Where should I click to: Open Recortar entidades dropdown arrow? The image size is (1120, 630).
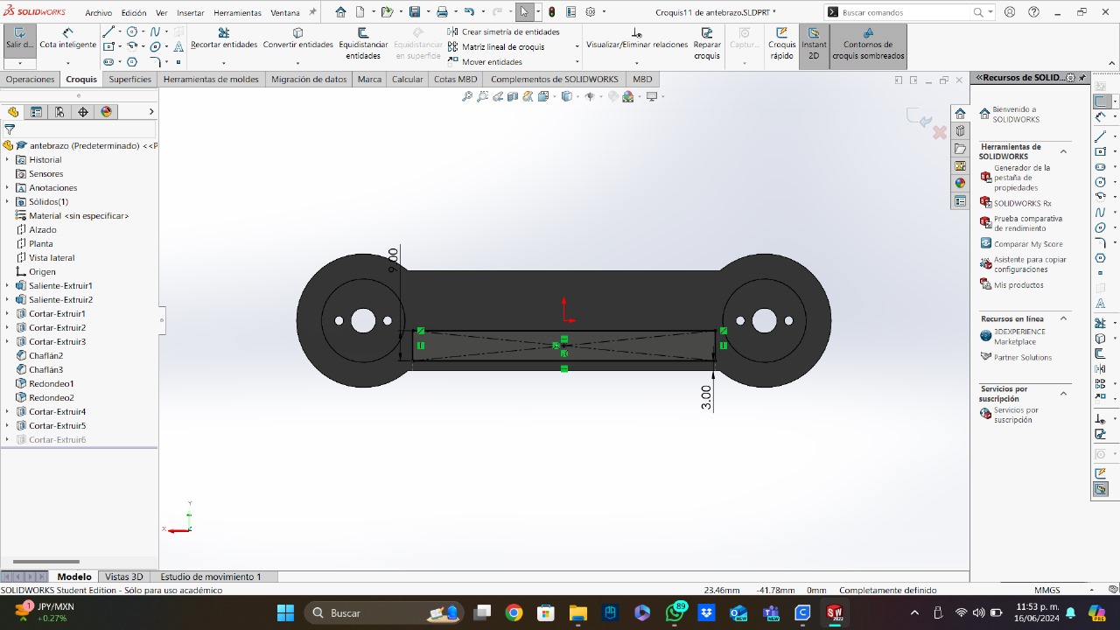click(x=224, y=63)
